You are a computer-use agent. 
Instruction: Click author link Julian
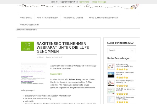pyautogui.click(x=41, y=57)
